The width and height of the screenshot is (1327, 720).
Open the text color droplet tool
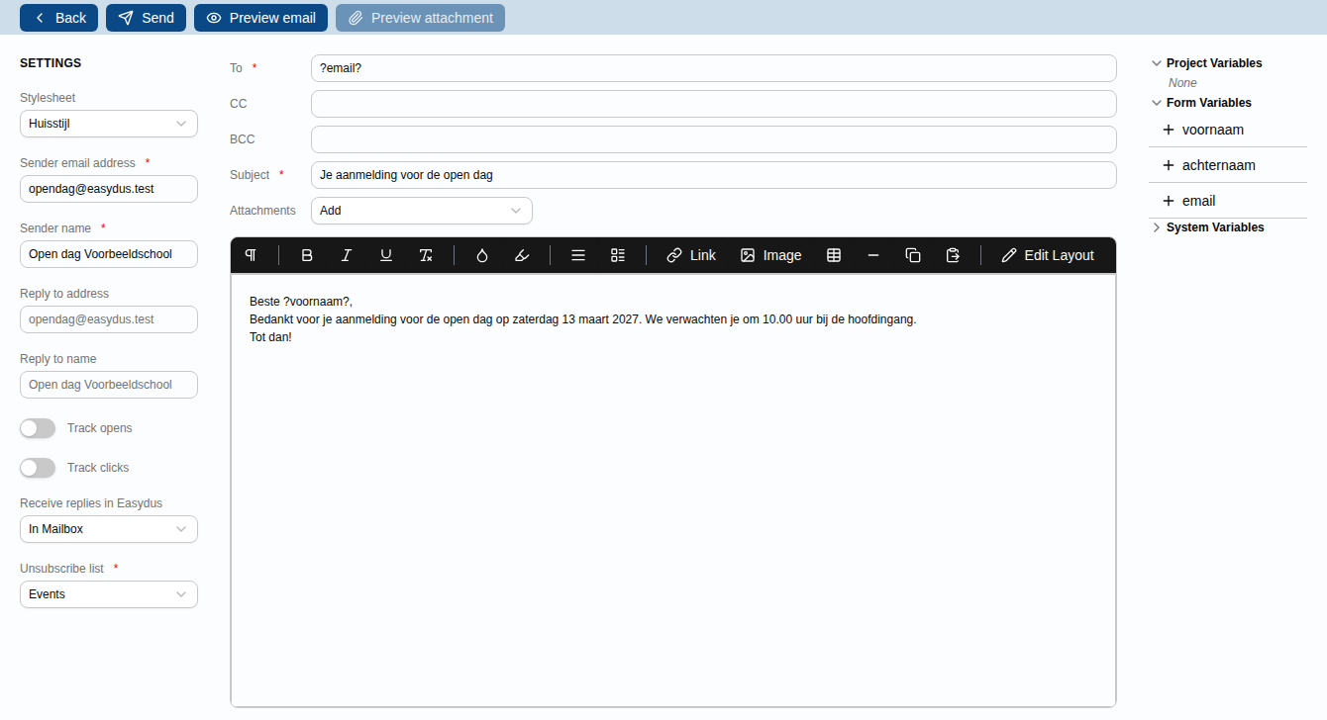(x=482, y=255)
